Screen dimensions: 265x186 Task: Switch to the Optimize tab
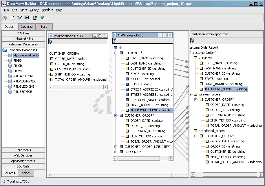point(27,27)
